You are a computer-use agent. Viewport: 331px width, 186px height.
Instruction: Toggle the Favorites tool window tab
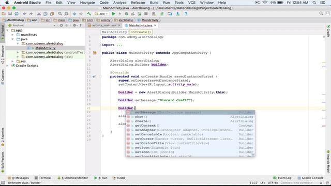pyautogui.click(x=3, y=136)
